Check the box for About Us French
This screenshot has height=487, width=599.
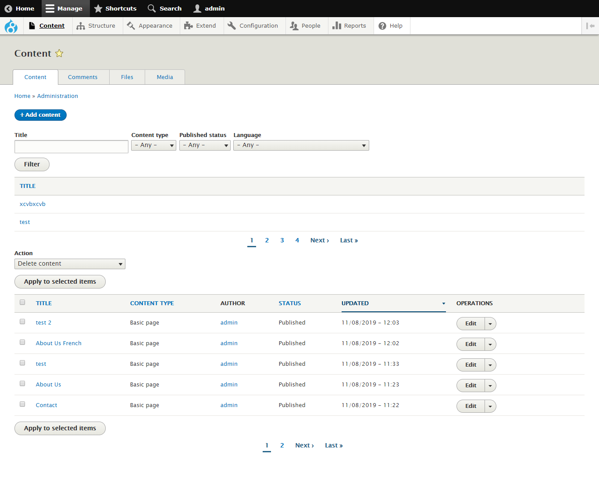click(x=22, y=343)
